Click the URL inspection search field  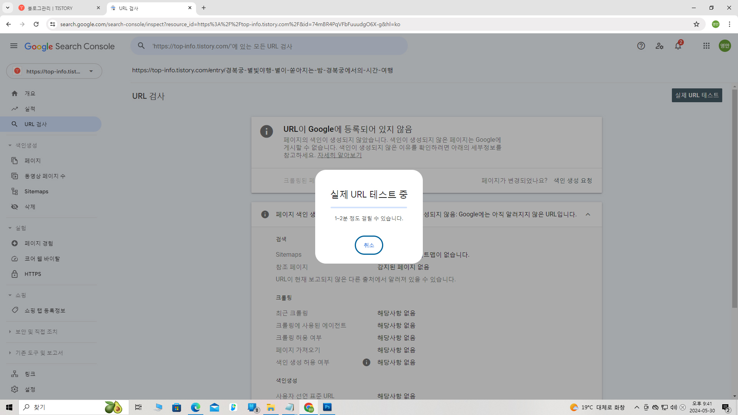[x=269, y=46]
